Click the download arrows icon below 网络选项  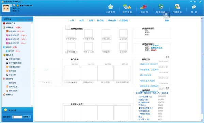[166, 15]
